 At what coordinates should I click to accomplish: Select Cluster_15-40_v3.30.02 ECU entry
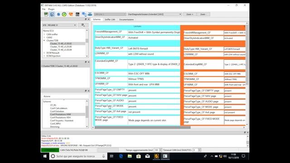click(61, 43)
